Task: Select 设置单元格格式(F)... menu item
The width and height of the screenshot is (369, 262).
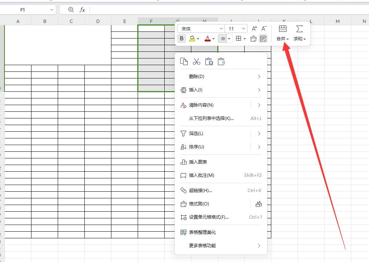Action: tap(209, 217)
